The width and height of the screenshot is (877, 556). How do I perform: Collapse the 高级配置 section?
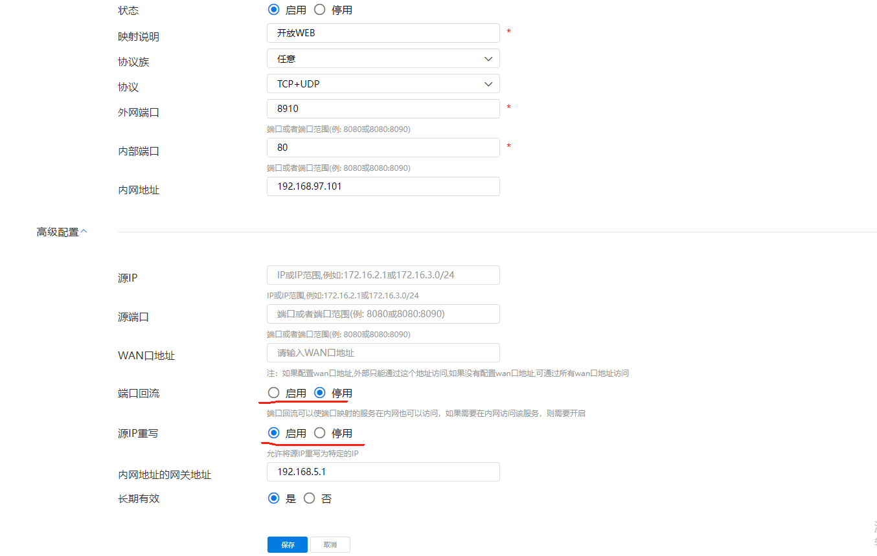62,232
